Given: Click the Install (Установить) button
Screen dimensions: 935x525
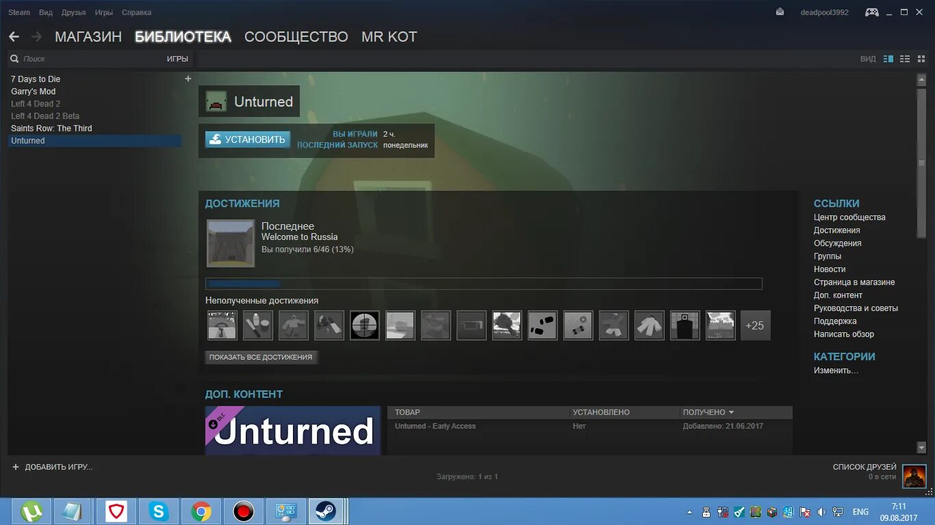Looking at the screenshot, I should tap(248, 139).
